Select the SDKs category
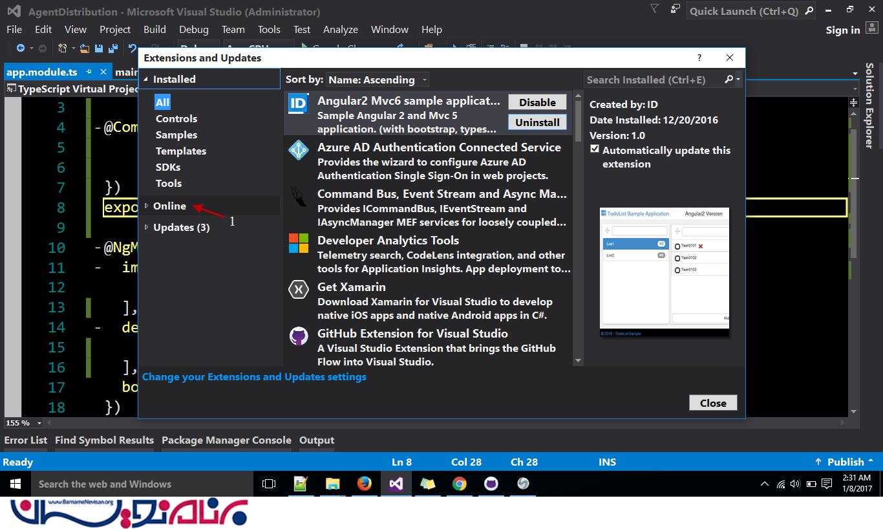Screen dimensions: 883x529 tap(168, 167)
